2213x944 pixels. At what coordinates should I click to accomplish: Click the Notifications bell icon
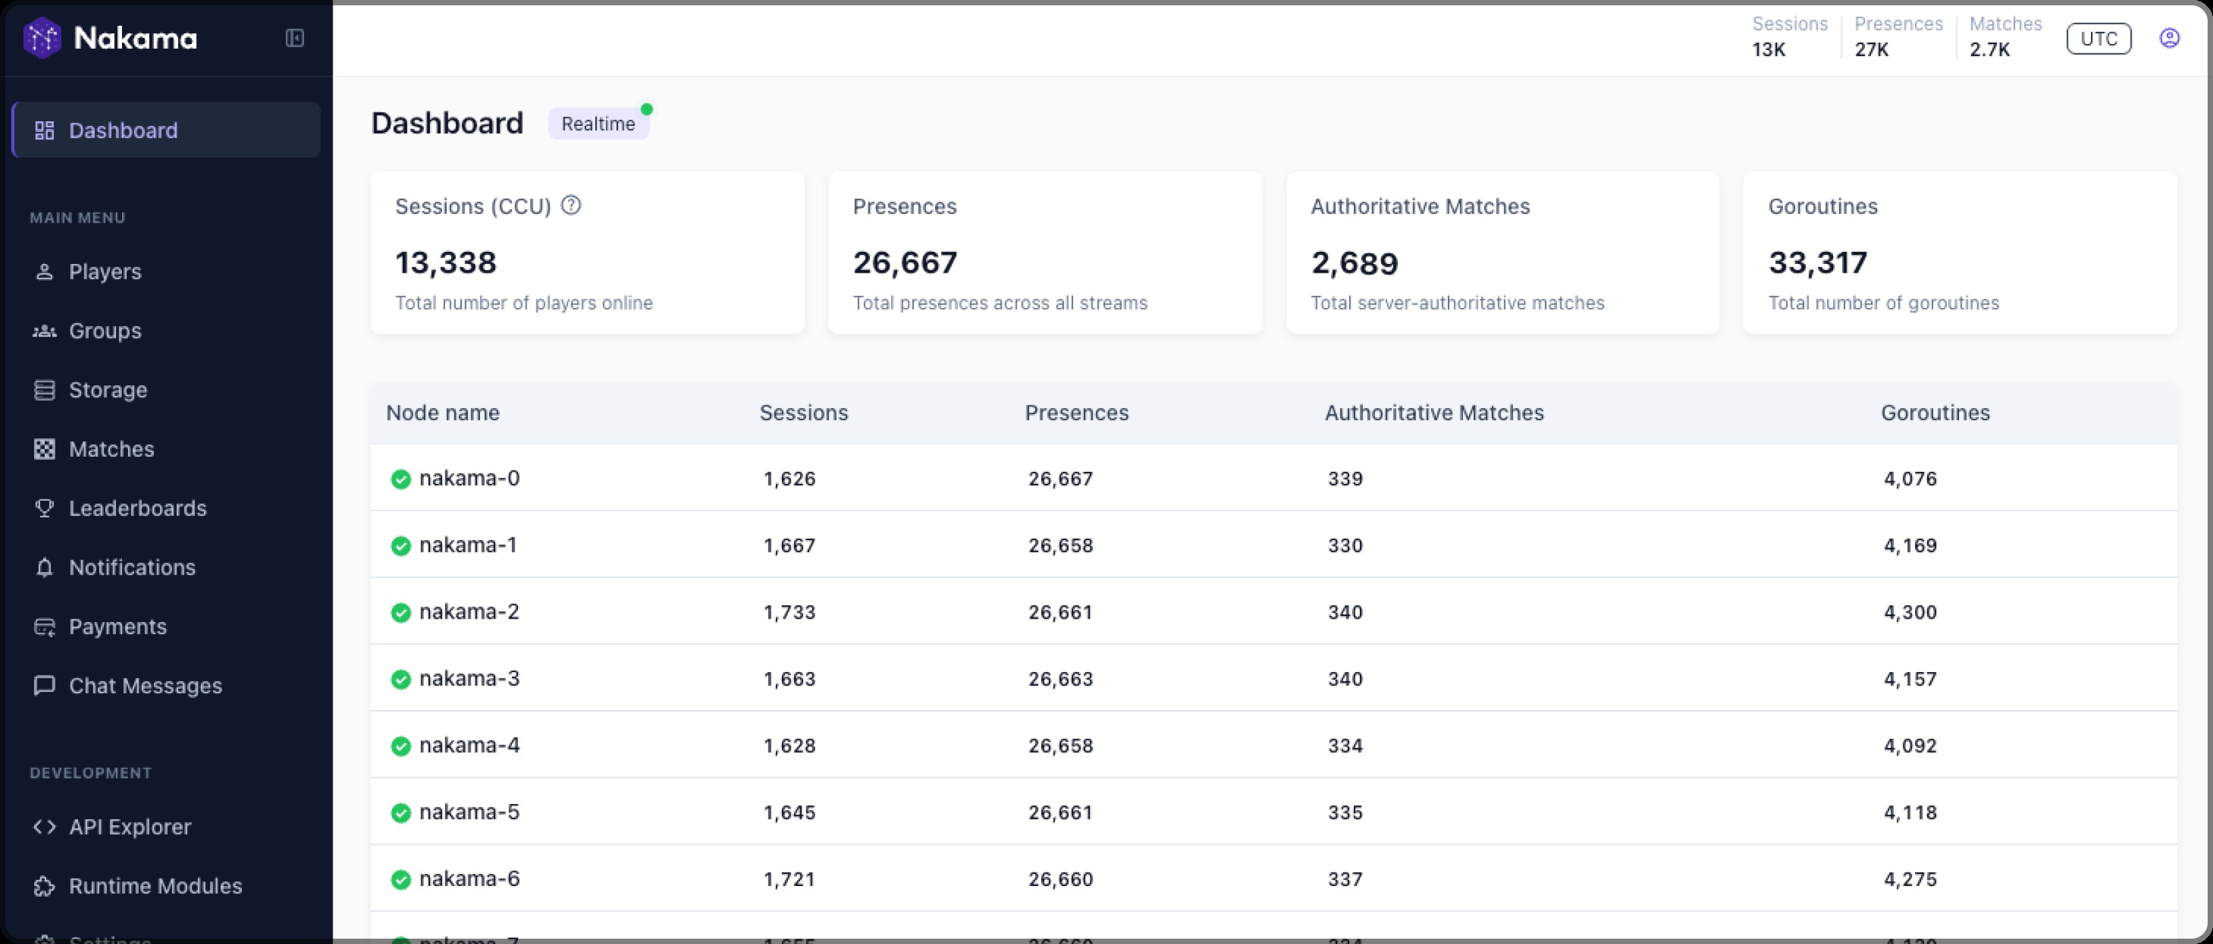pos(45,568)
